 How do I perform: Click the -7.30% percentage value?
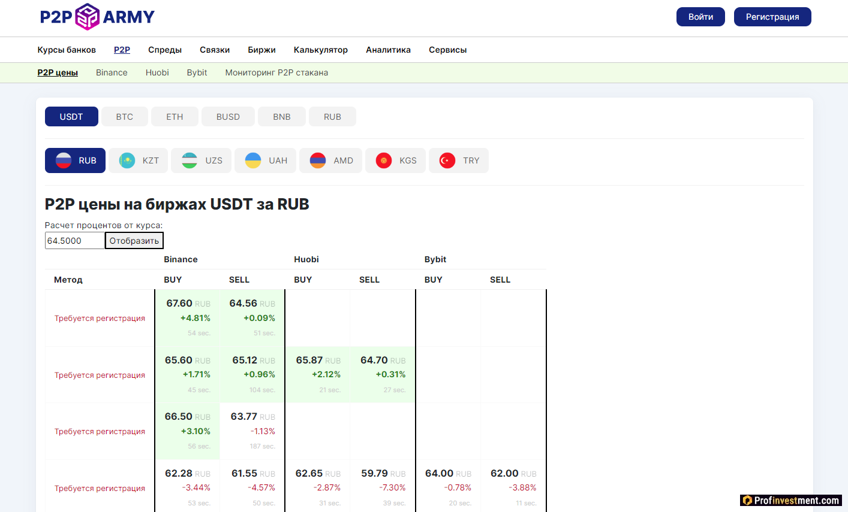[x=392, y=488]
